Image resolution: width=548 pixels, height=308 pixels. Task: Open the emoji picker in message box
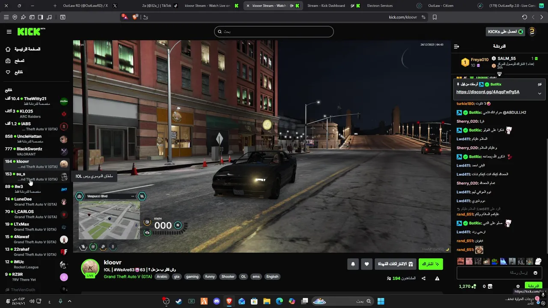[x=535, y=273]
